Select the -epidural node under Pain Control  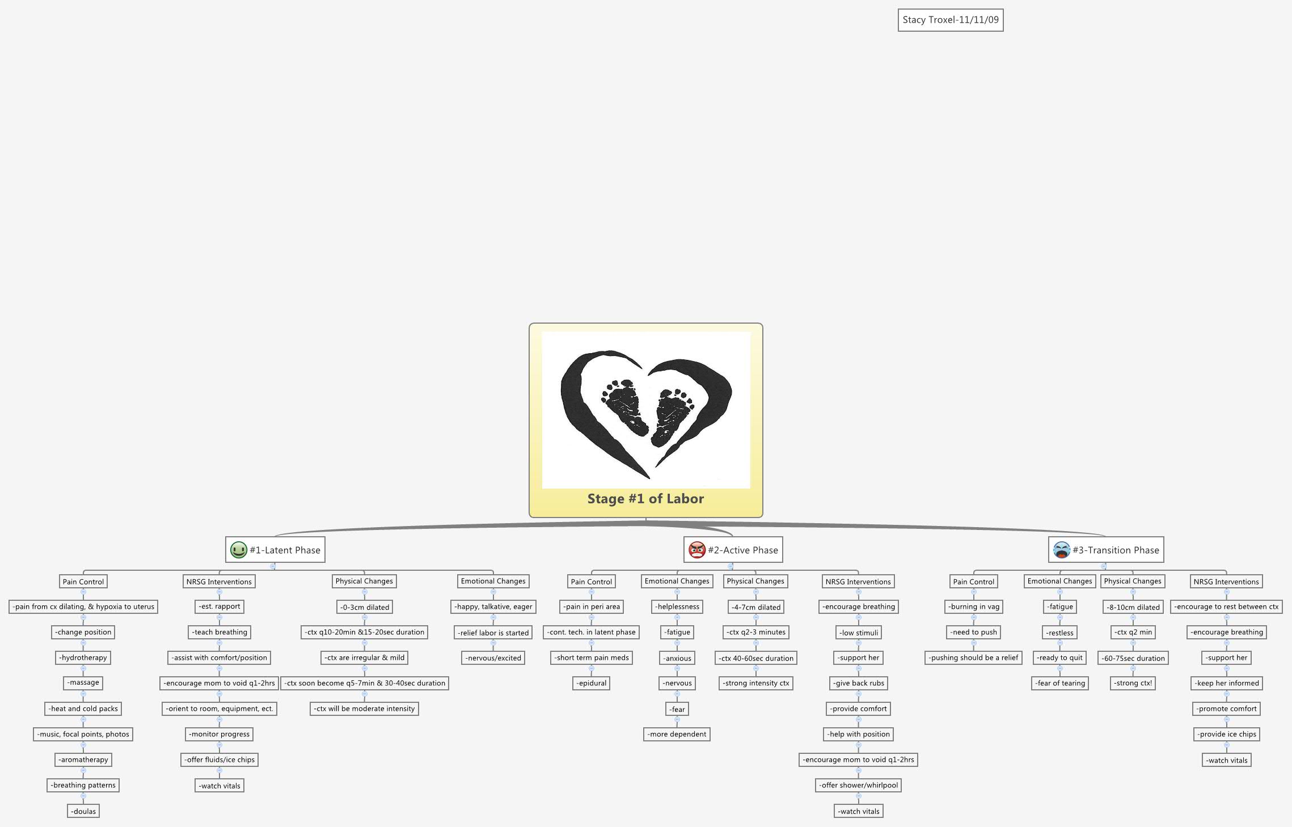click(592, 683)
